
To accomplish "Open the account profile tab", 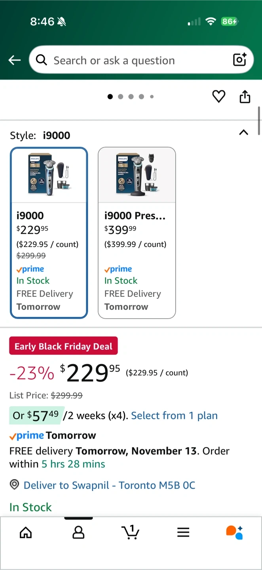I will (x=78, y=532).
